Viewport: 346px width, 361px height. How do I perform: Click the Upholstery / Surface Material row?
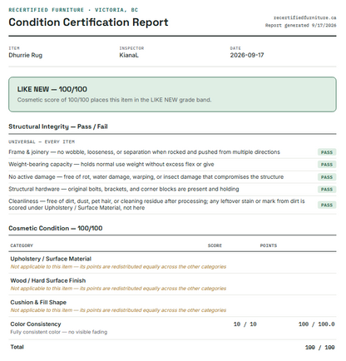tap(172, 263)
